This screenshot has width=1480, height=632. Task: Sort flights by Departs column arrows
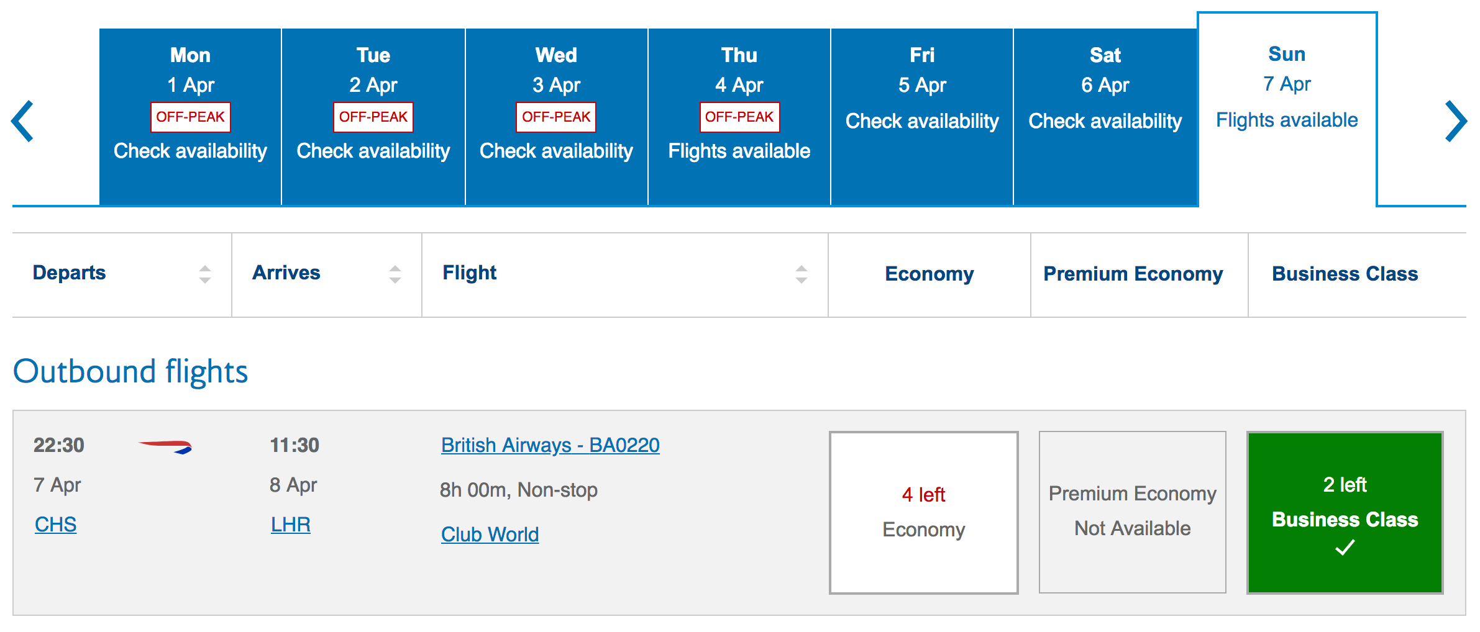point(204,274)
